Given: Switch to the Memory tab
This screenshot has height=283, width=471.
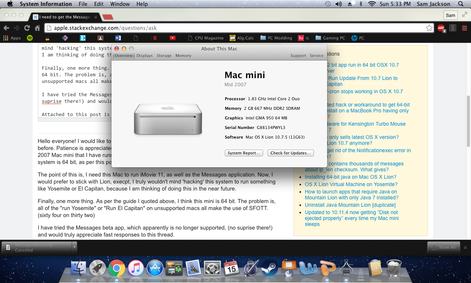Looking at the screenshot, I should pos(183,56).
